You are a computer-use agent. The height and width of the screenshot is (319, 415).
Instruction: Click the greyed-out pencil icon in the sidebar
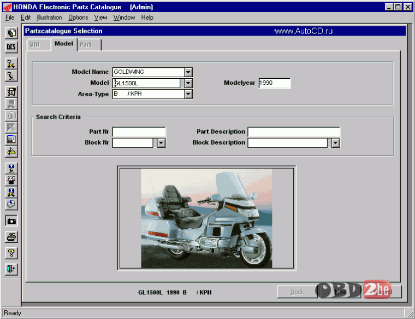point(11,127)
